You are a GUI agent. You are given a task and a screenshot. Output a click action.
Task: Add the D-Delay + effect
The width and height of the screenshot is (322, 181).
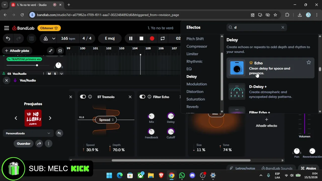(x=270, y=92)
